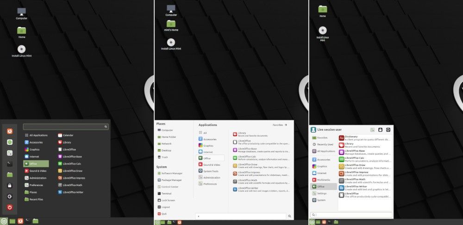The width and height of the screenshot is (463, 225).
Task: Launch LibreOffice Draw in the Places/System menu
Action: click(x=261, y=166)
